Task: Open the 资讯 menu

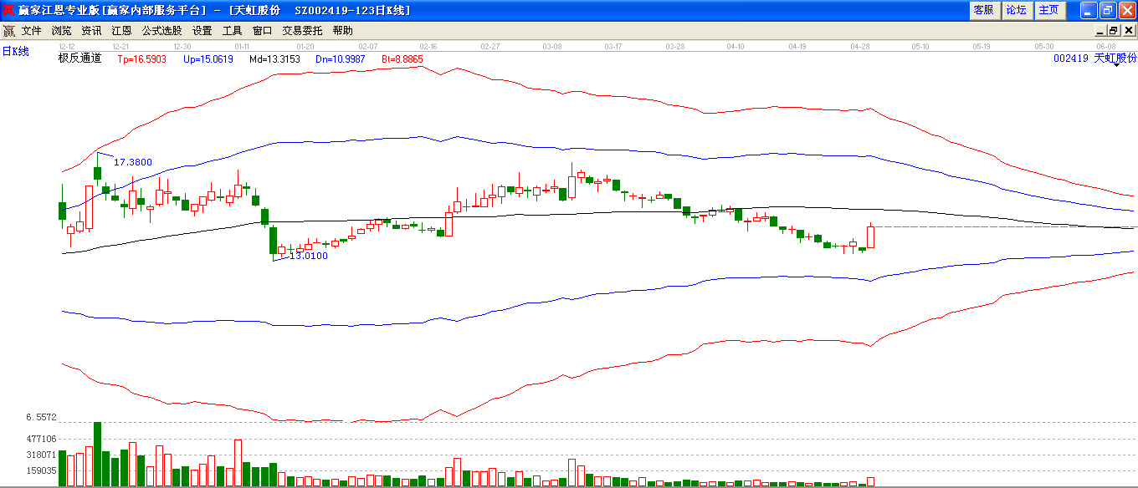Action: [x=91, y=31]
